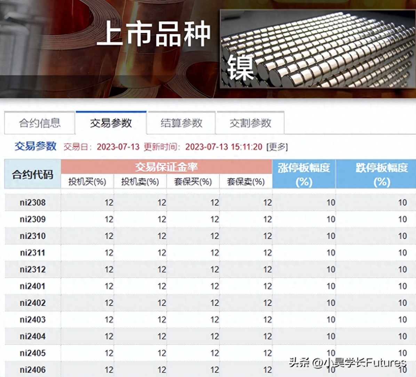416x377 pixels.
Task: Click ni2309's 跌停板幅度 value 10
Action: [x=402, y=219]
